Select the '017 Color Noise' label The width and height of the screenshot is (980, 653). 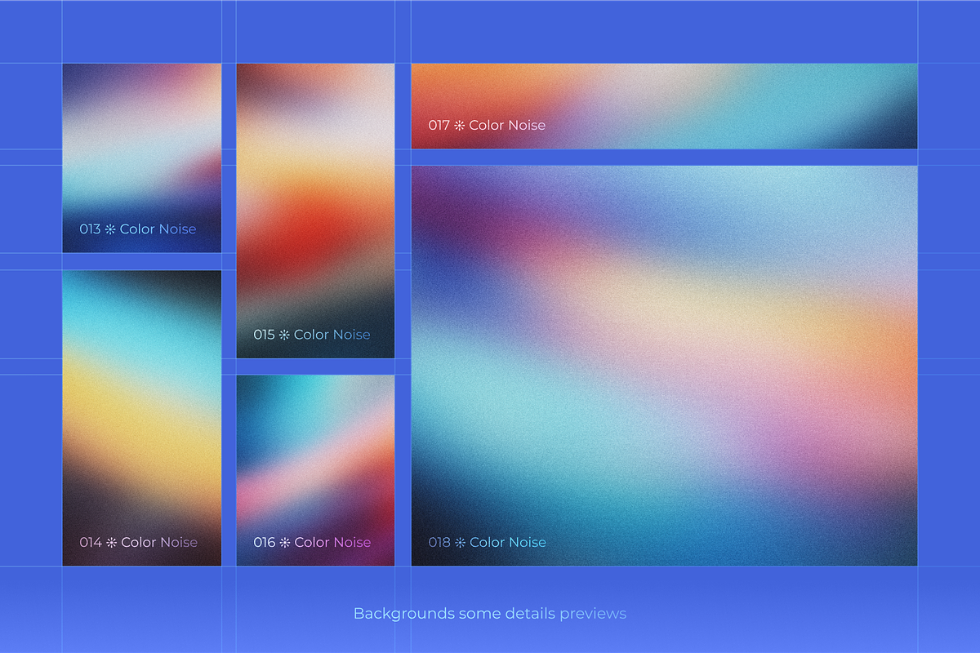click(x=487, y=126)
